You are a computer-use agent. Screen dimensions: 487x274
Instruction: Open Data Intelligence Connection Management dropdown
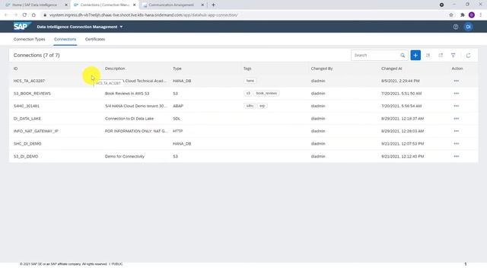tap(80, 27)
